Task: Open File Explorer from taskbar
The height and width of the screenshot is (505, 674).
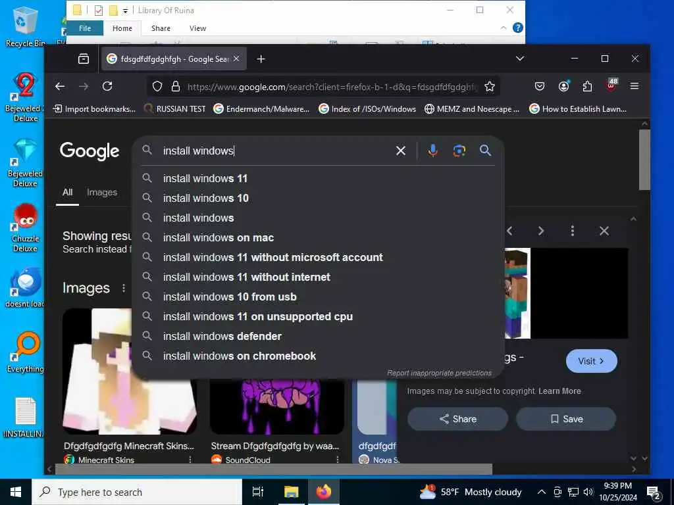Action: click(x=291, y=492)
